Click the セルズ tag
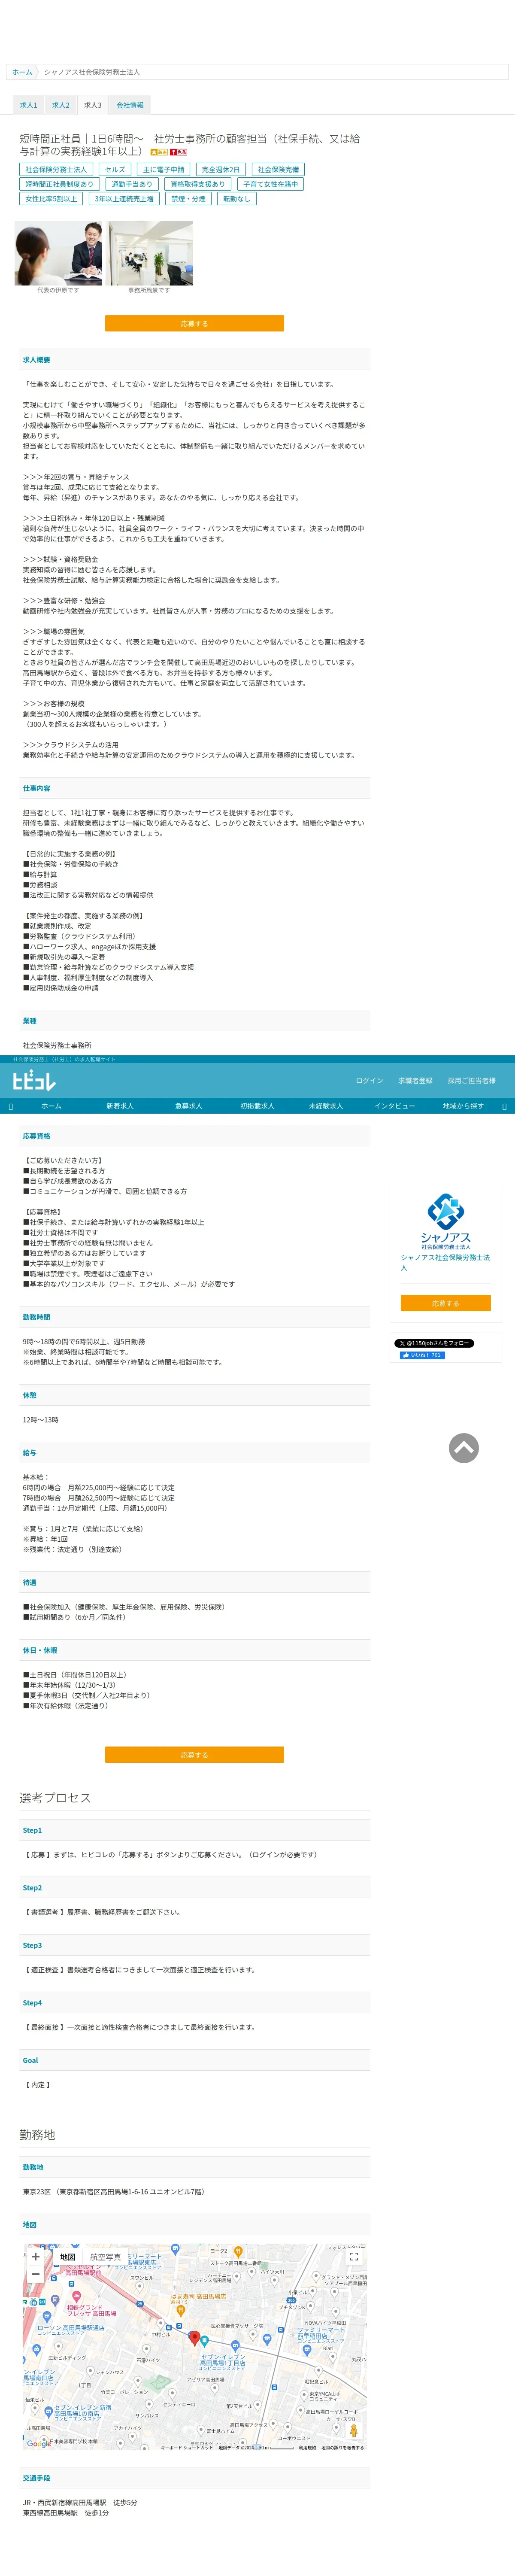Viewport: 515px width, 2576px height. coord(115,170)
